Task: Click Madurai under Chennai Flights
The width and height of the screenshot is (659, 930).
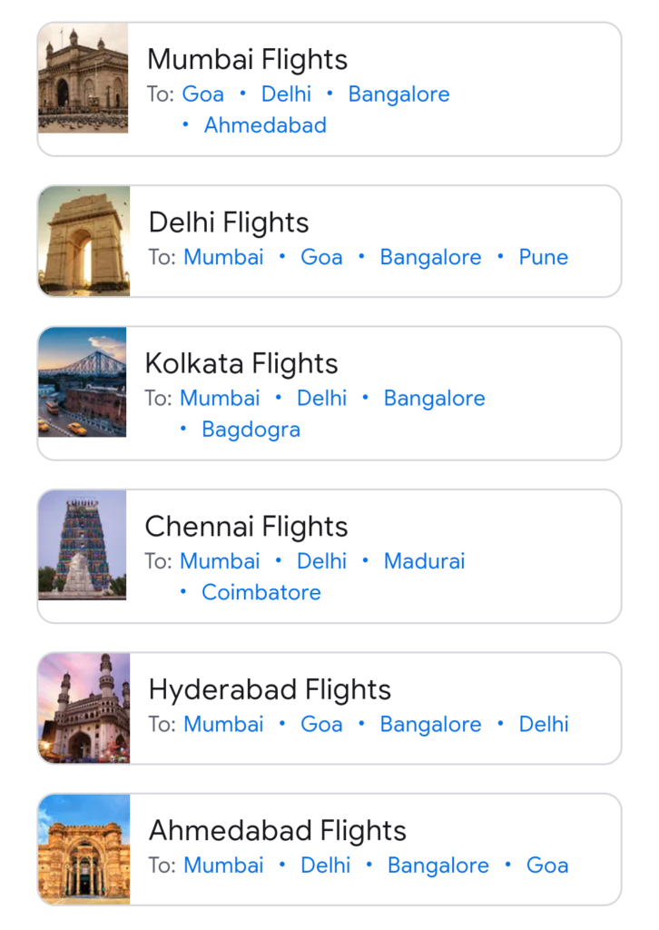Action: click(424, 561)
